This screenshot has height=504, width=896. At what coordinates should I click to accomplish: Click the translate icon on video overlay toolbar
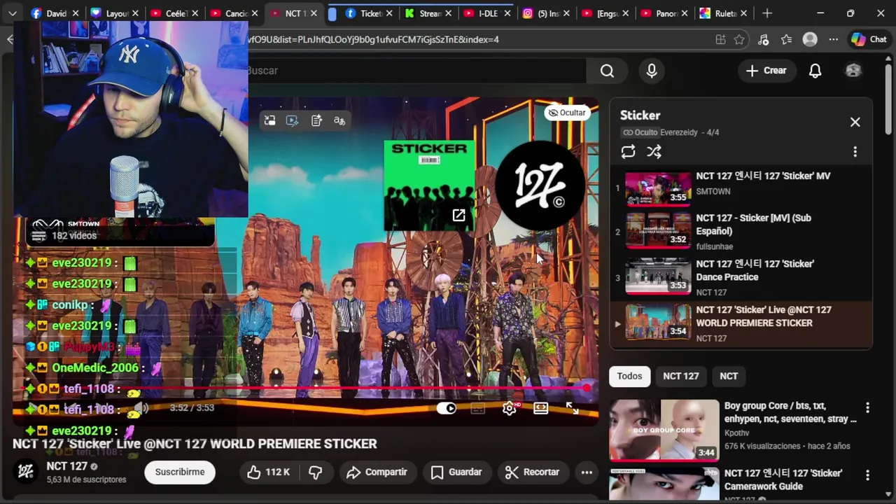339,120
